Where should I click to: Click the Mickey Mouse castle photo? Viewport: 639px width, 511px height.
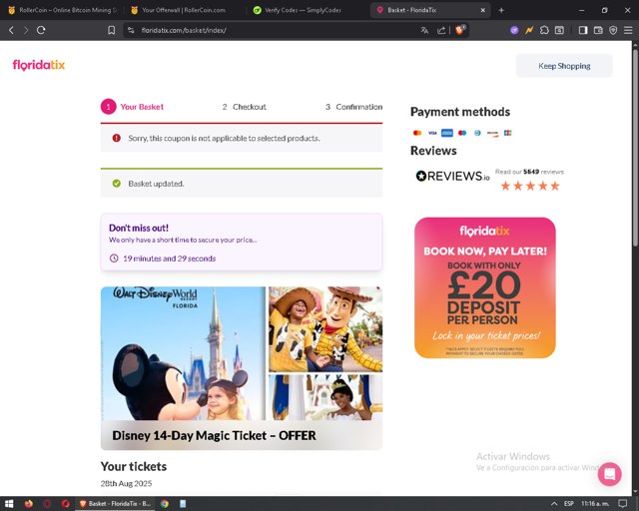[x=183, y=353]
